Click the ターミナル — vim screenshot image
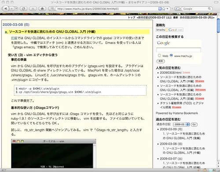The width and height of the screenshot is (220, 172). [x=54, y=154]
